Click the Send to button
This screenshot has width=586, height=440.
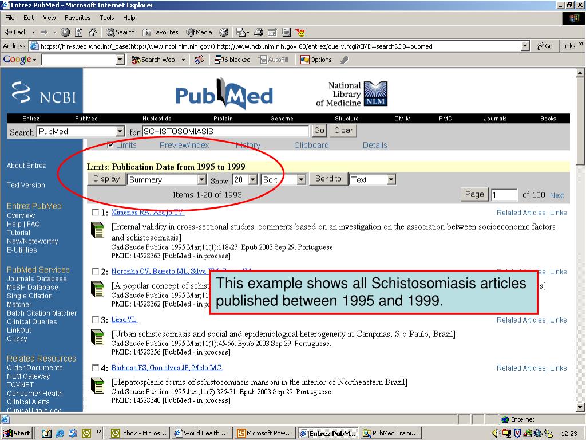(328, 179)
